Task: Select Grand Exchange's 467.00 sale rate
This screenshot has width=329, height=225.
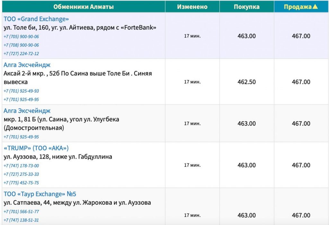Action: tap(301, 36)
